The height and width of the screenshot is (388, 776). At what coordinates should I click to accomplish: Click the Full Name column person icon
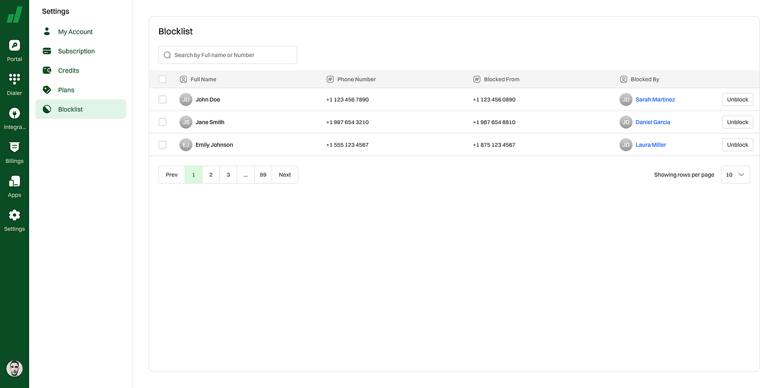click(184, 80)
